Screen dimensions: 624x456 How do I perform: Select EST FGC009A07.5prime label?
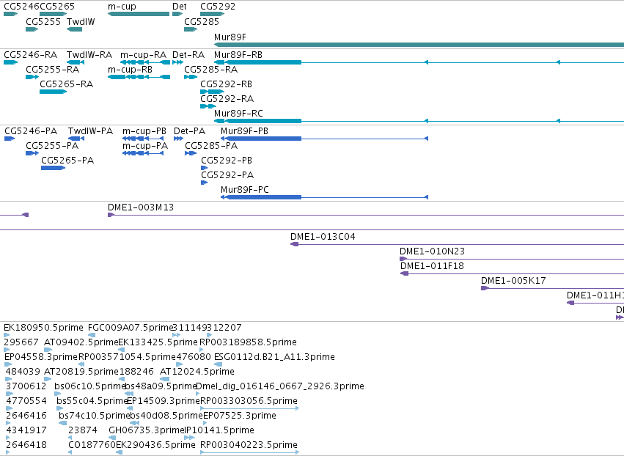(x=130, y=328)
